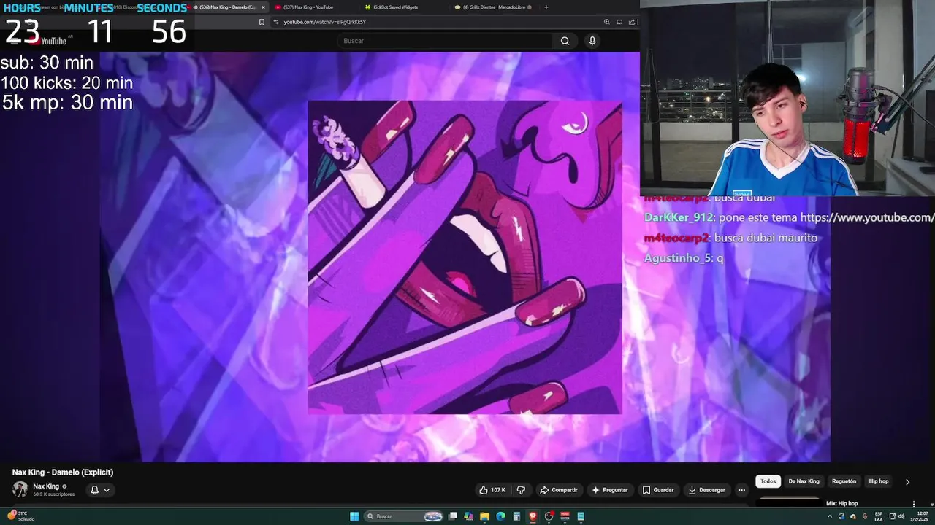Click the video title Nax King - Damelo (Explicit)
The width and height of the screenshot is (935, 525).
[x=63, y=472]
